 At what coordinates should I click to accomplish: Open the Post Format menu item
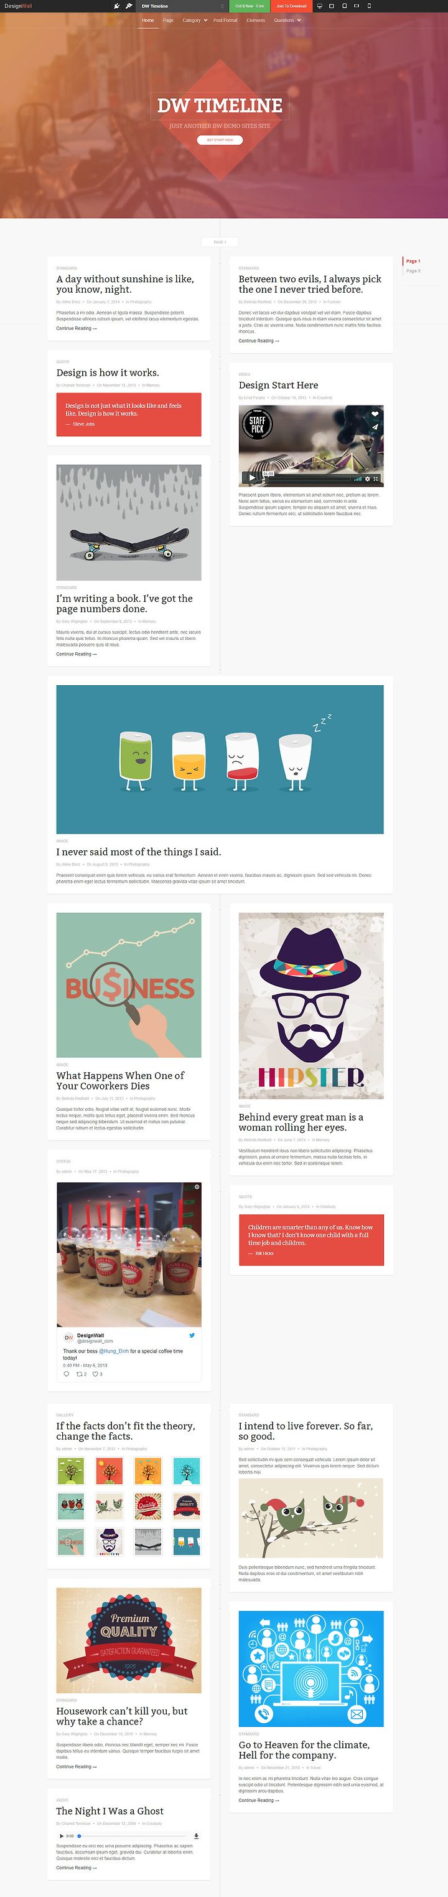(225, 21)
